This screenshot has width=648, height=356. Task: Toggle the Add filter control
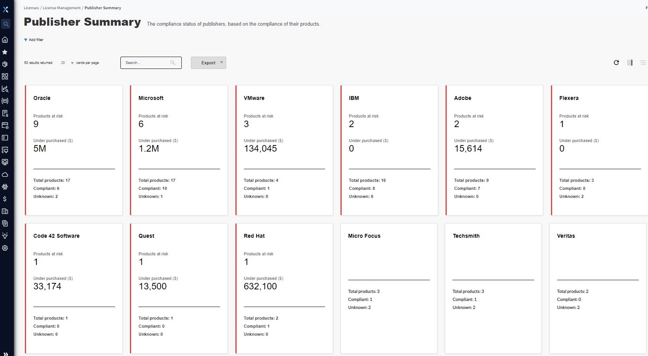coord(34,39)
